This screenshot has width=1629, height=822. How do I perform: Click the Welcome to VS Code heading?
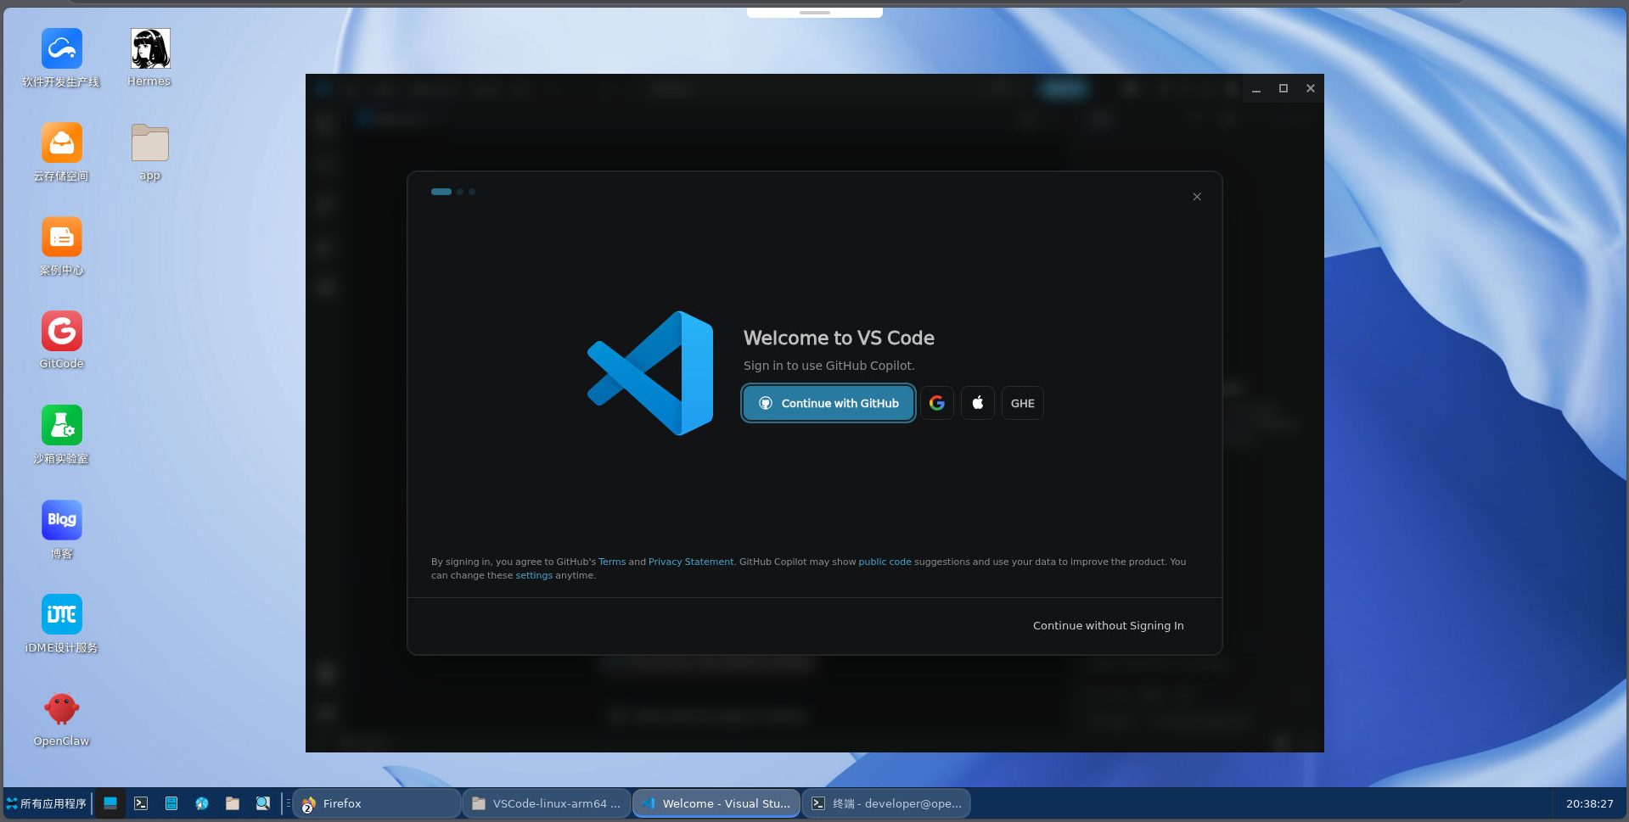[x=839, y=338]
